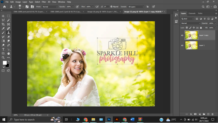Click the foreground color swatch
This screenshot has height=123, width=218.
click(4, 63)
